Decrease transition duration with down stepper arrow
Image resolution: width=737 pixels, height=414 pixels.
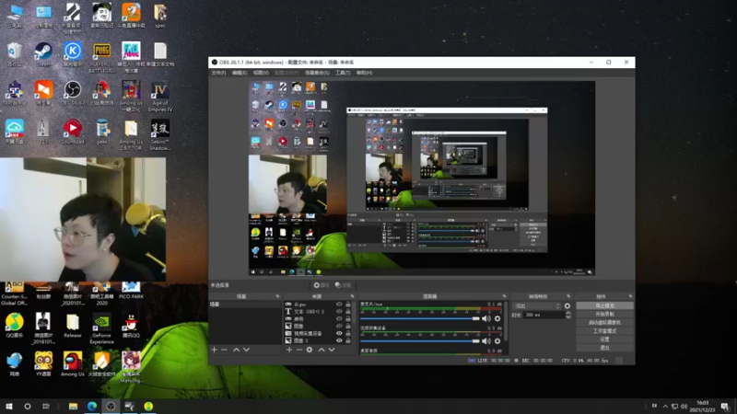[568, 316]
